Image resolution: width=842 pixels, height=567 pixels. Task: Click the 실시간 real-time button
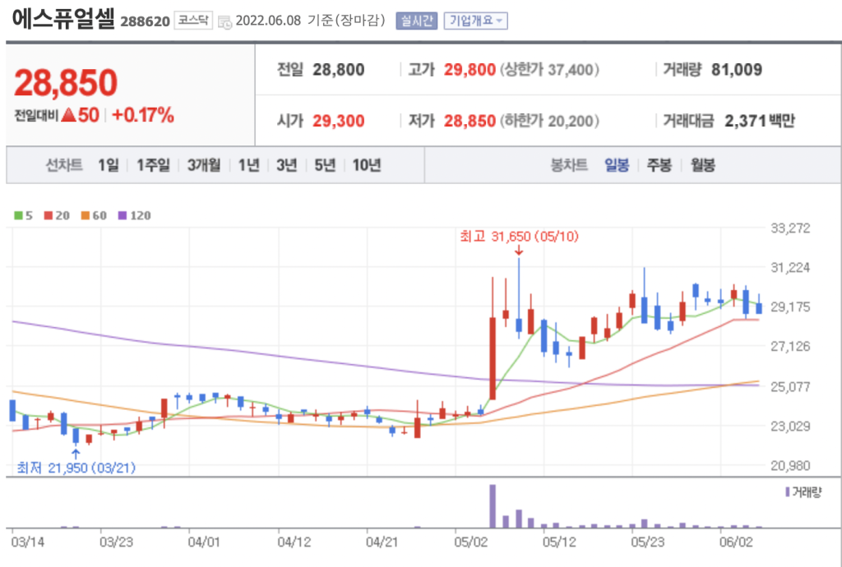416,21
